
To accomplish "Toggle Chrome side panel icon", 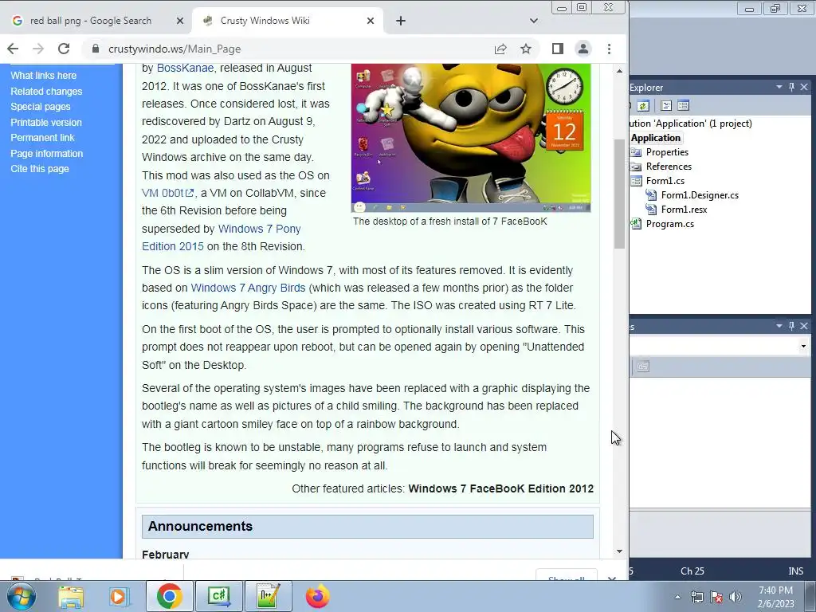I will pyautogui.click(x=557, y=49).
